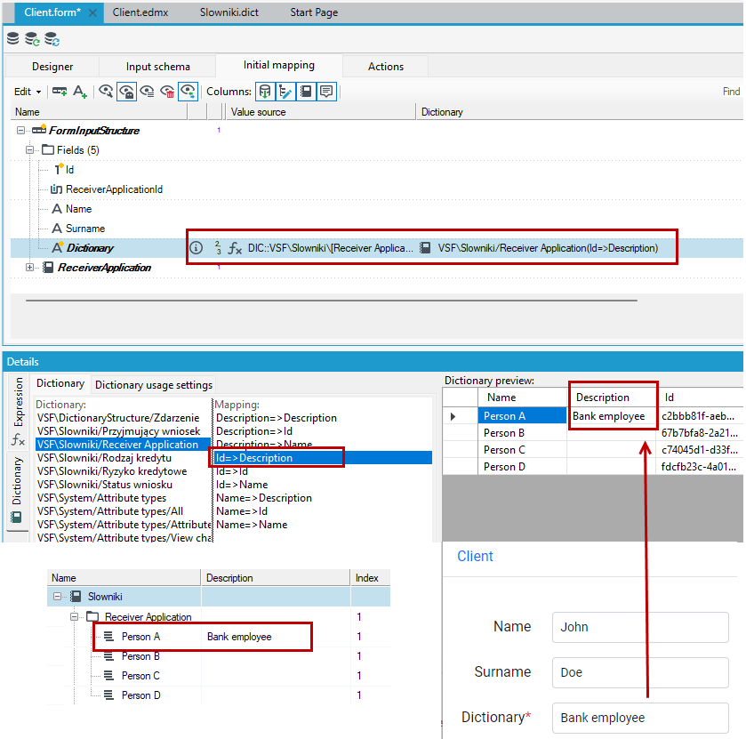Click the info icon in Dictionary row

pyautogui.click(x=196, y=248)
